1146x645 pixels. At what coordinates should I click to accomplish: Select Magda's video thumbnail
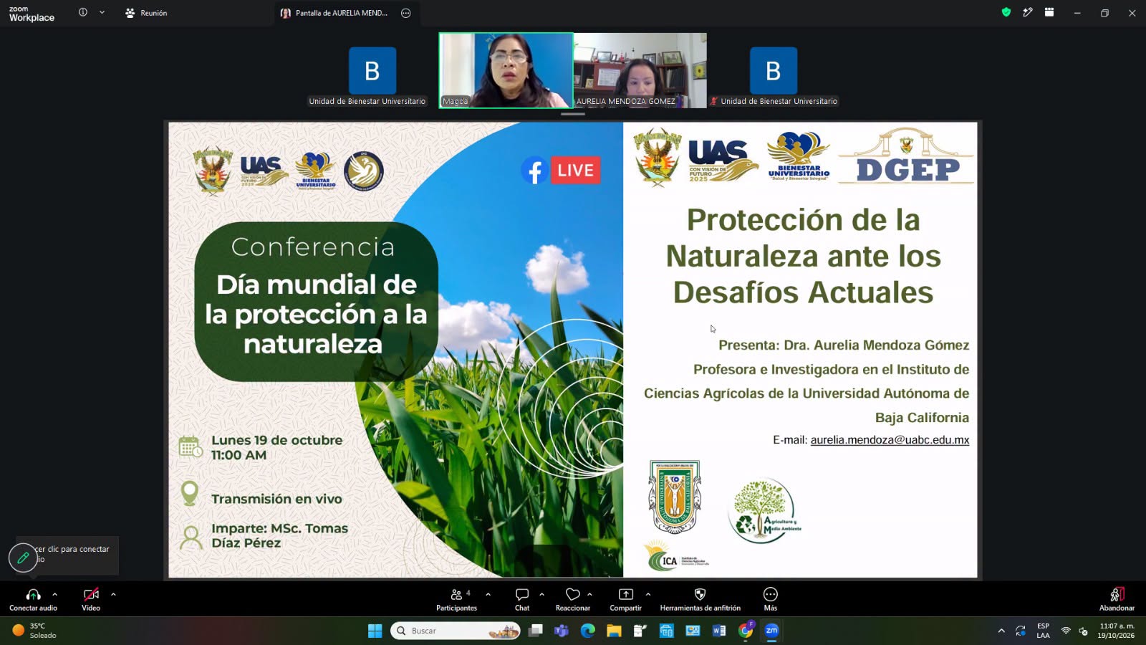pos(506,70)
